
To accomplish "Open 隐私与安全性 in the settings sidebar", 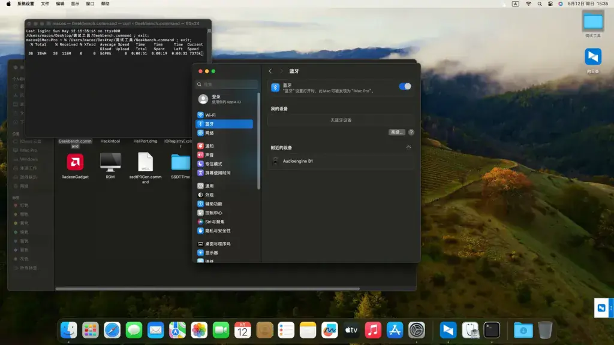I will pos(224,231).
